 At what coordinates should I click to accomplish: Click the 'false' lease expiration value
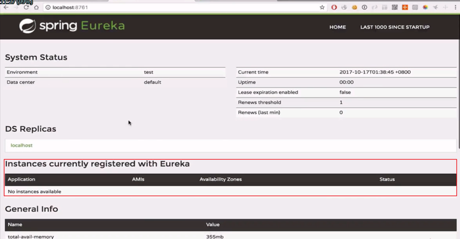click(x=345, y=92)
